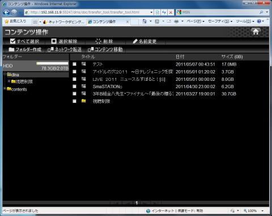Tick the checkbox for アイドルの穴2011 row
This screenshot has height=216, width=272.
[74, 72]
